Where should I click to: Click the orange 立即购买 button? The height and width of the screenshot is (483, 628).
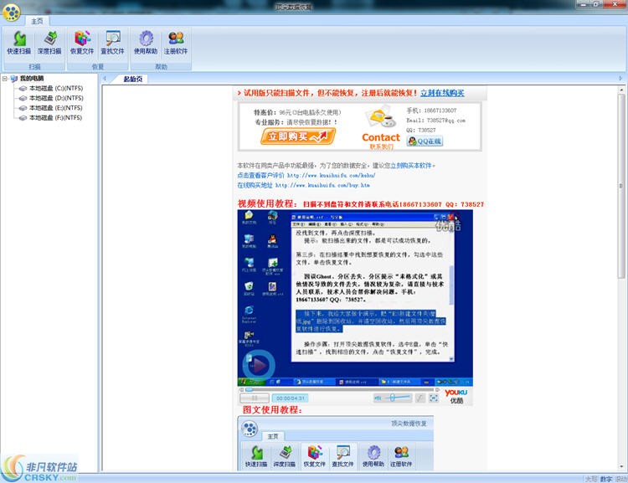click(x=297, y=136)
